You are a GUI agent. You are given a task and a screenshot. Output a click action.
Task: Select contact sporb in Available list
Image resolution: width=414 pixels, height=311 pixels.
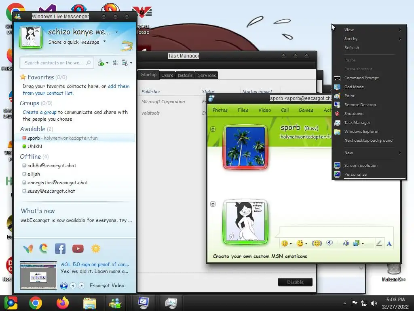pyautogui.click(x=75, y=138)
